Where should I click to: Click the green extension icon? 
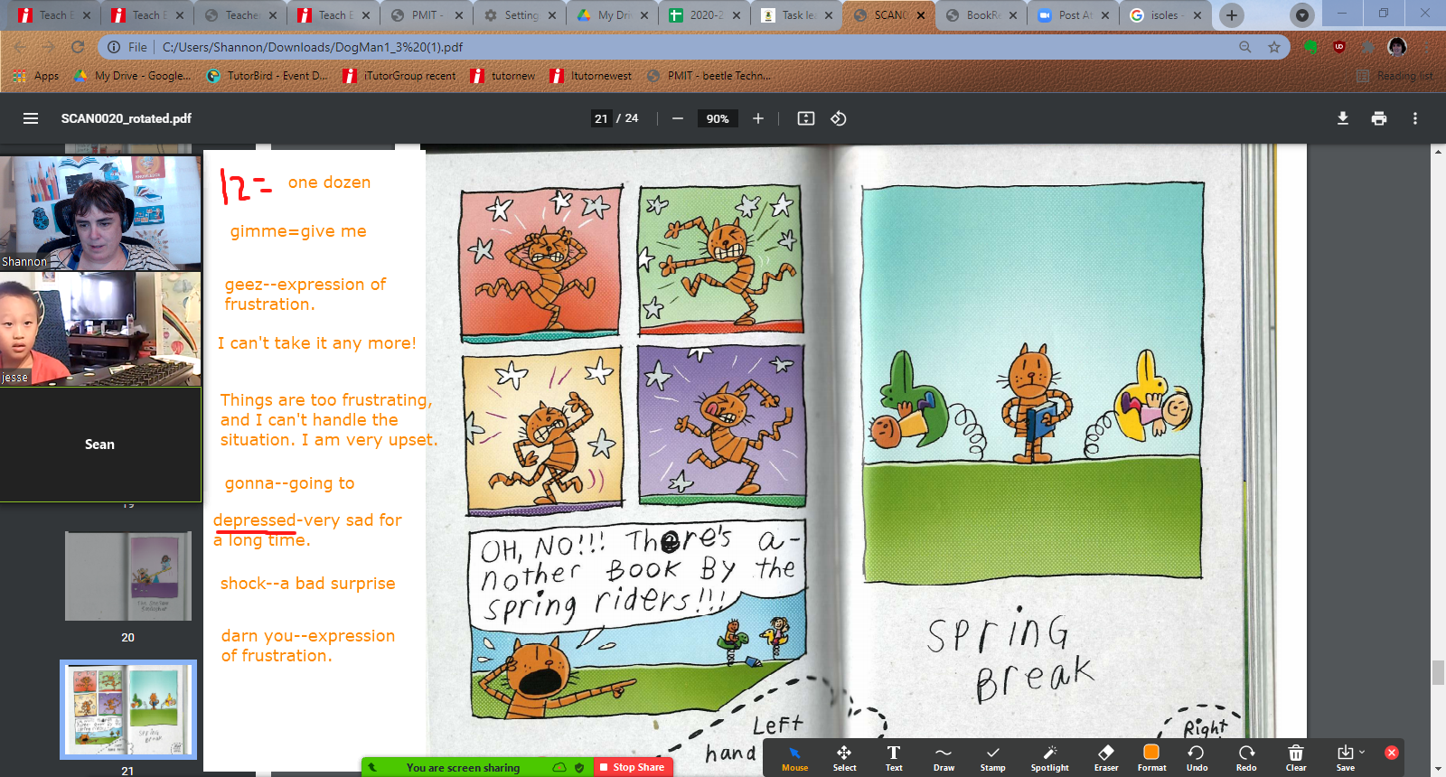click(x=1310, y=47)
